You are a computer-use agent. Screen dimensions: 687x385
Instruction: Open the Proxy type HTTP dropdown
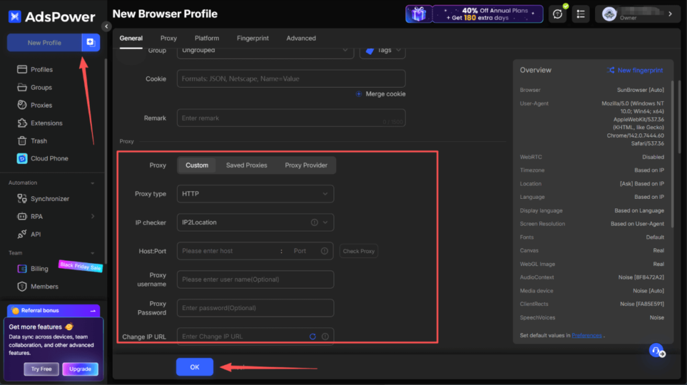pos(255,194)
